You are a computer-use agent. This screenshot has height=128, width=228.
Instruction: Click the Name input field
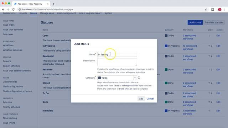click(x=117, y=54)
